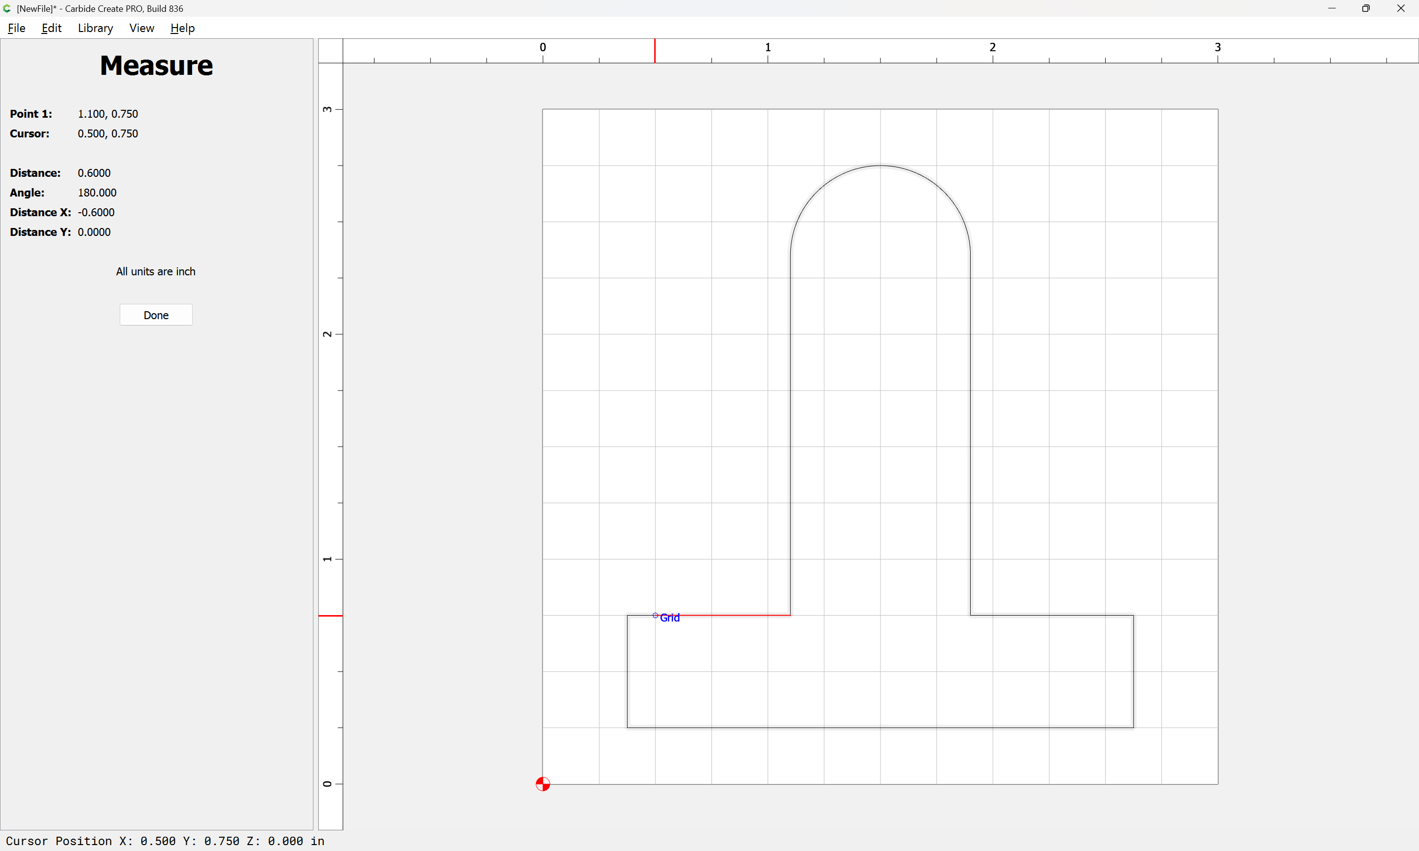Restore down the application window
This screenshot has width=1419, height=851.
[x=1366, y=8]
